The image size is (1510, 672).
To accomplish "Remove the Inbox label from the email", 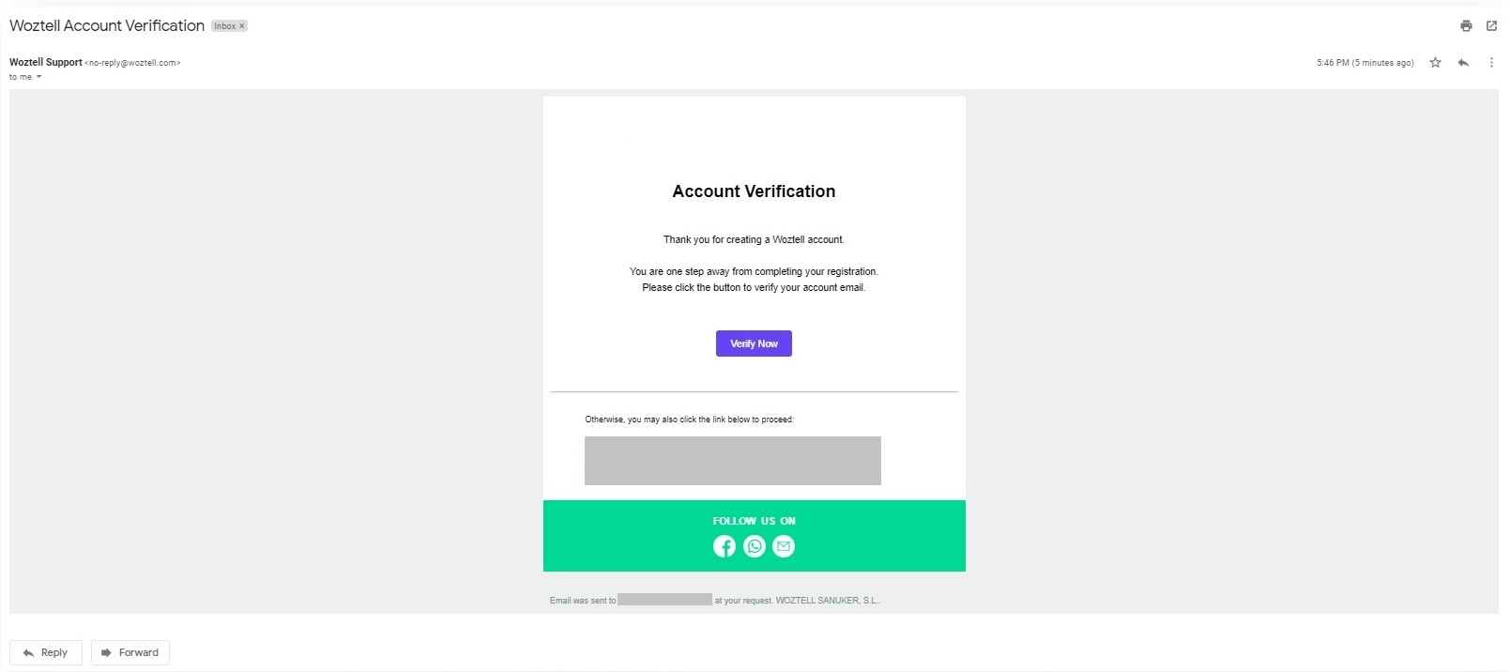I will point(242,26).
